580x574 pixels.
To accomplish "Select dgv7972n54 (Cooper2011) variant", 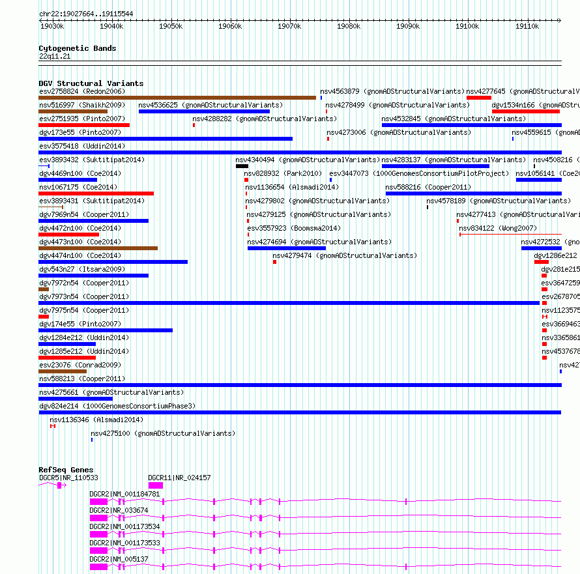I will tap(84, 283).
